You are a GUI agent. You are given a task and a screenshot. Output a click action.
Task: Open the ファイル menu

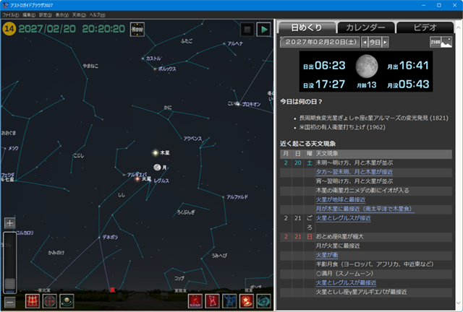[x=11, y=14]
